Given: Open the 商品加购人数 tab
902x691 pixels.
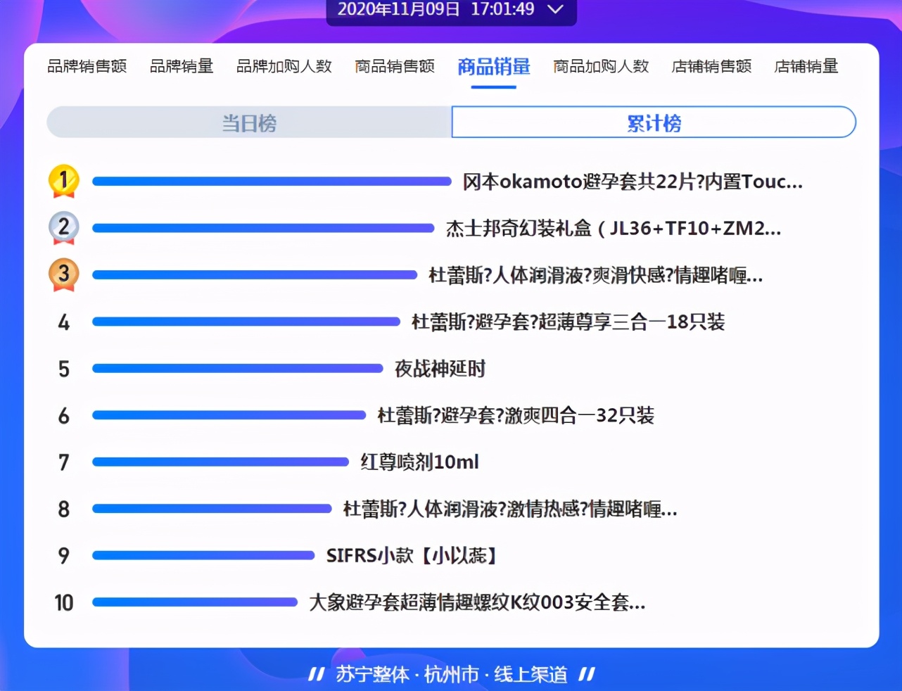Looking at the screenshot, I should [x=600, y=67].
